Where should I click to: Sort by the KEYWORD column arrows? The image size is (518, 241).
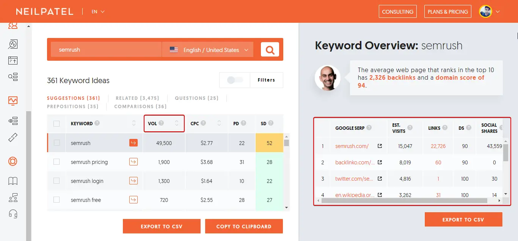[x=133, y=123]
